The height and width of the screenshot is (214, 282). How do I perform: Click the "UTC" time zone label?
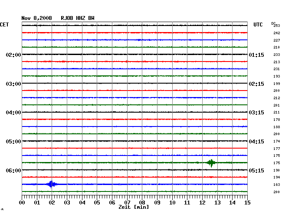pos(258,25)
